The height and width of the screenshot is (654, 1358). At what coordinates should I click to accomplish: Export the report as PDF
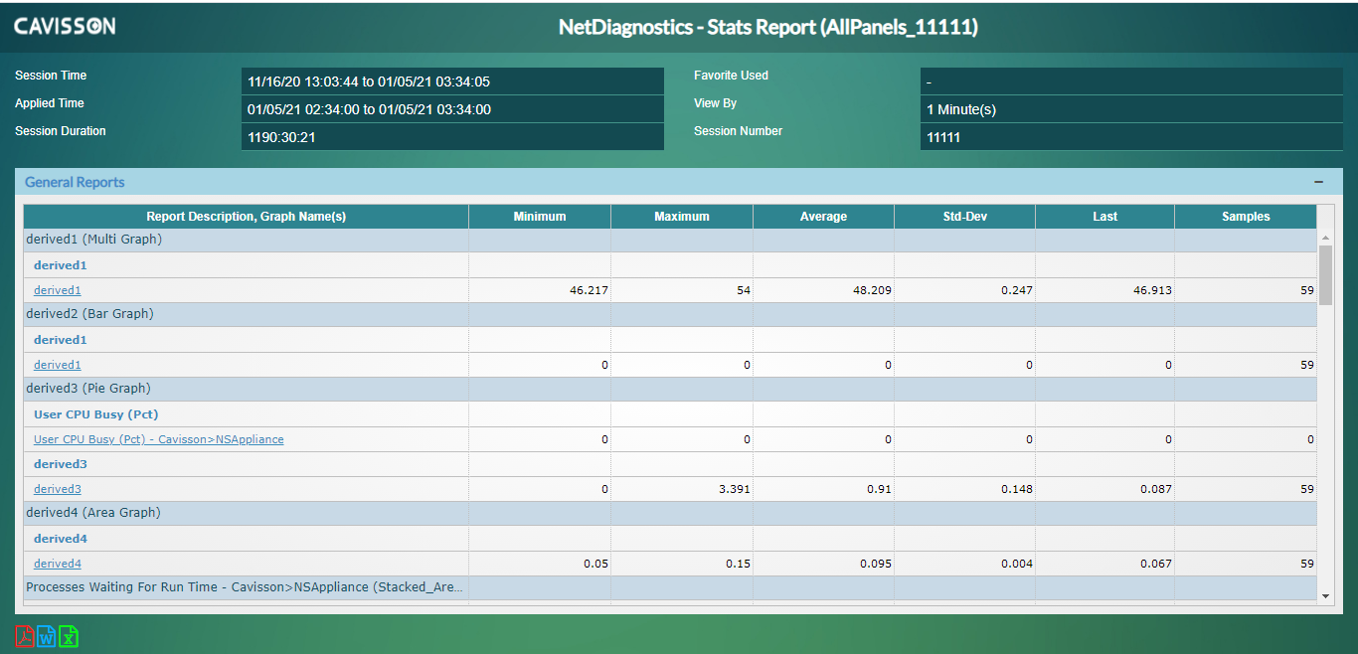click(25, 637)
